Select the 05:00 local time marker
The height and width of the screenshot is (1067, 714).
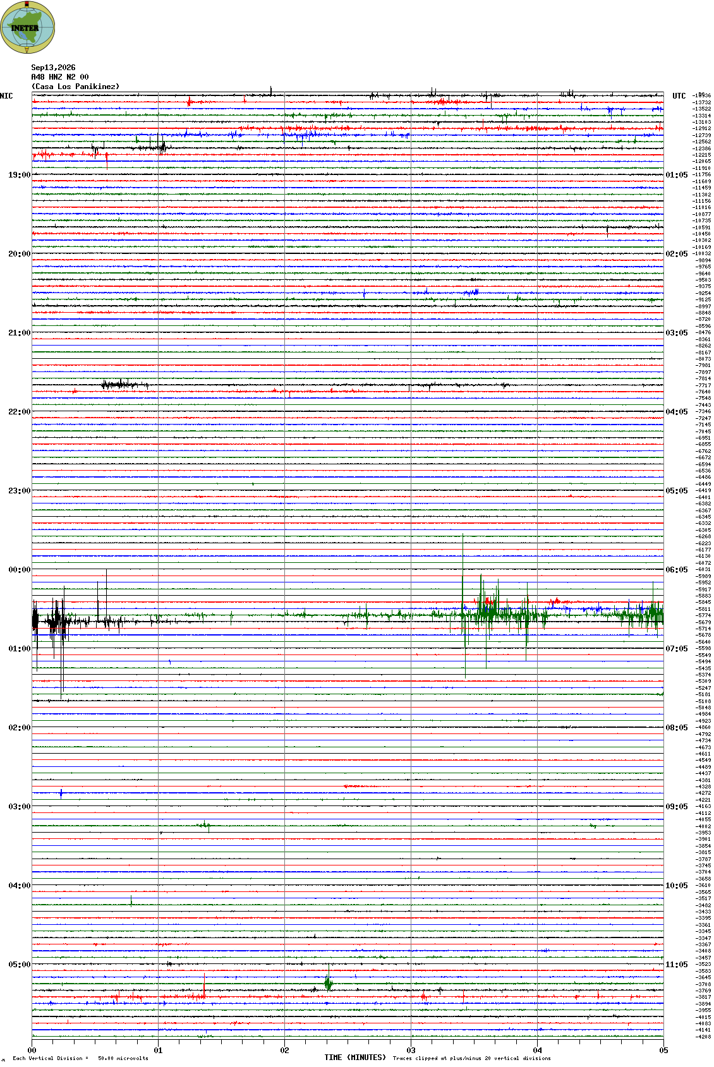pos(19,965)
